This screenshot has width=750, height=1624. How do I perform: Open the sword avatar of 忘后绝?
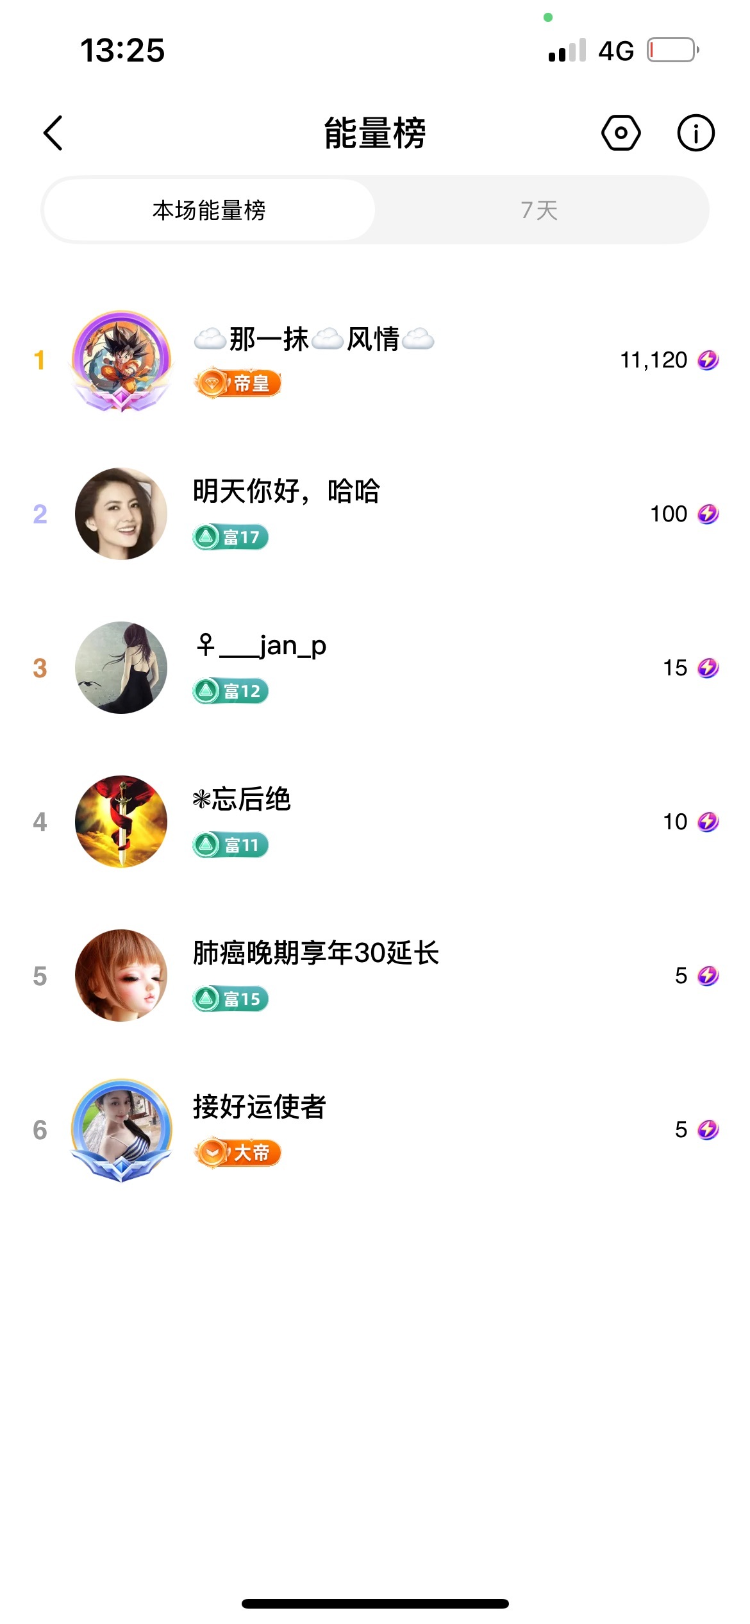click(121, 822)
